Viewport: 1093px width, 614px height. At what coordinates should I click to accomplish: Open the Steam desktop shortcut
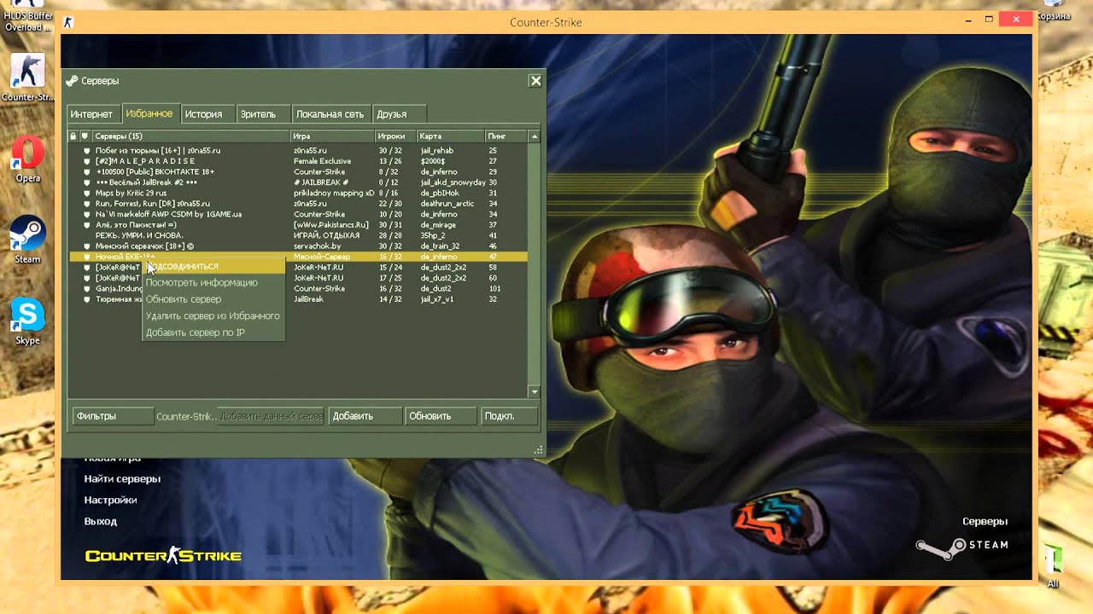tap(27, 240)
